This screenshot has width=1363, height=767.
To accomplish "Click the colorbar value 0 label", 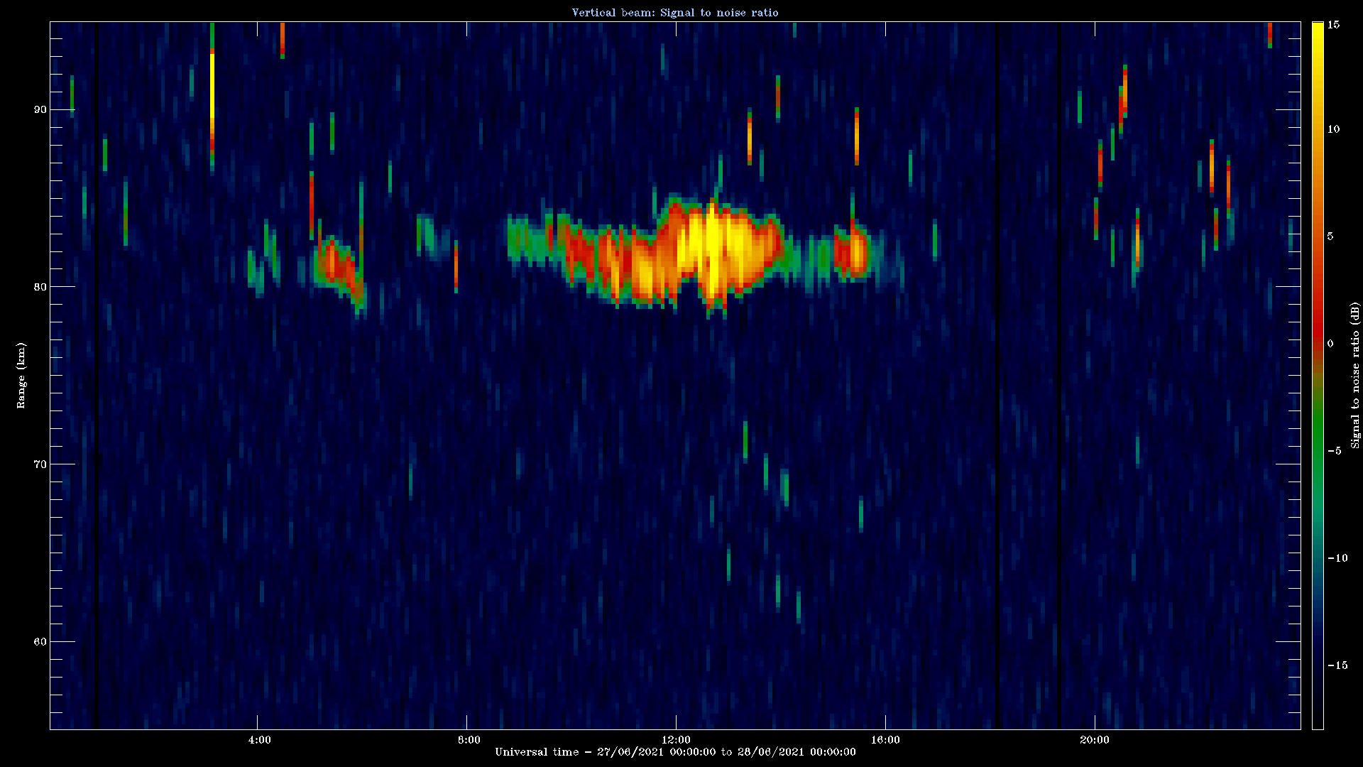I will (x=1330, y=344).
